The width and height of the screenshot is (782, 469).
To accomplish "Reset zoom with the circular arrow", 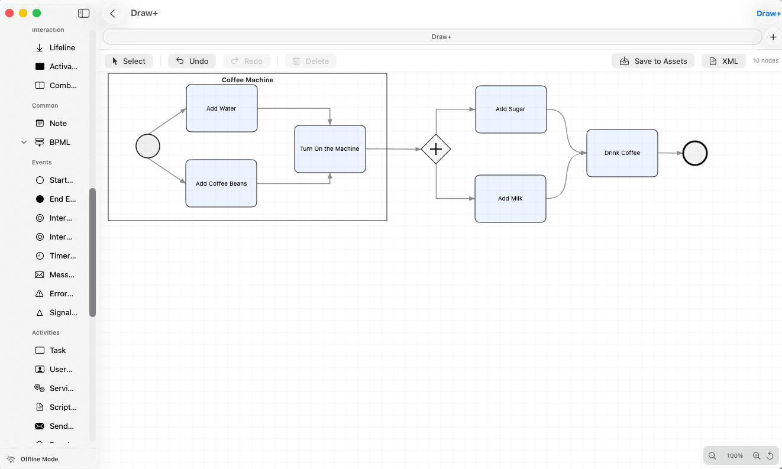I will coord(770,455).
